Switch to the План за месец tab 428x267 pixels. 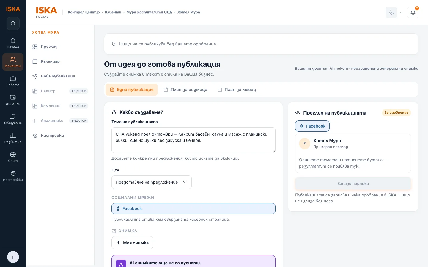(237, 90)
